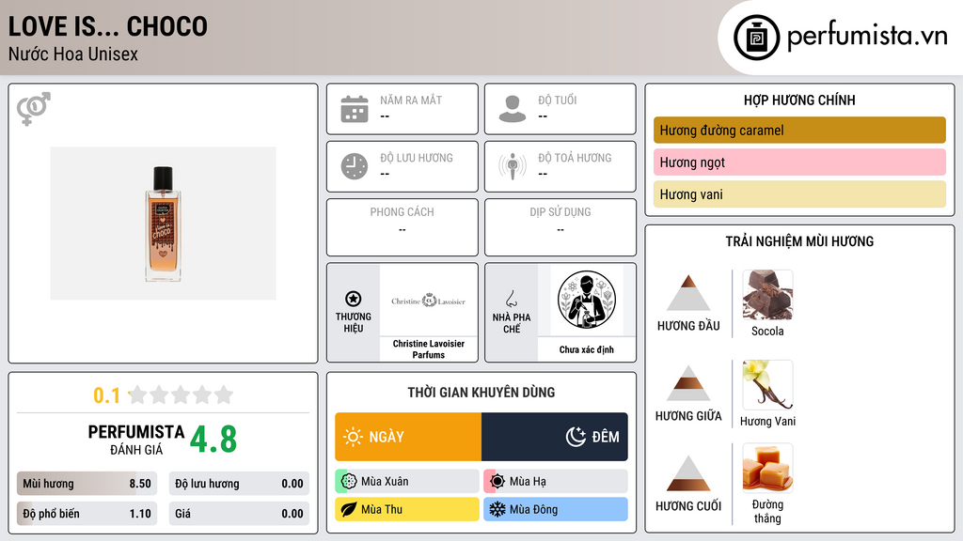The image size is (963, 541).
Task: Select the Đêm nighttime bar
Action: pyautogui.click(x=555, y=437)
